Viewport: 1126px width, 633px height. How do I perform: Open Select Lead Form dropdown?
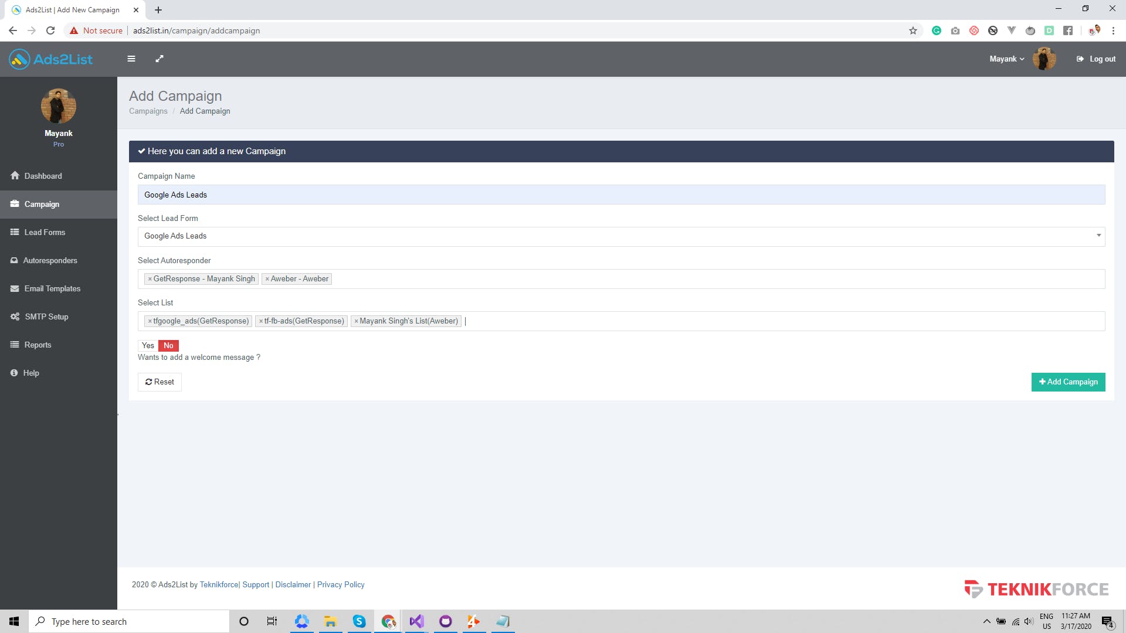tap(621, 236)
